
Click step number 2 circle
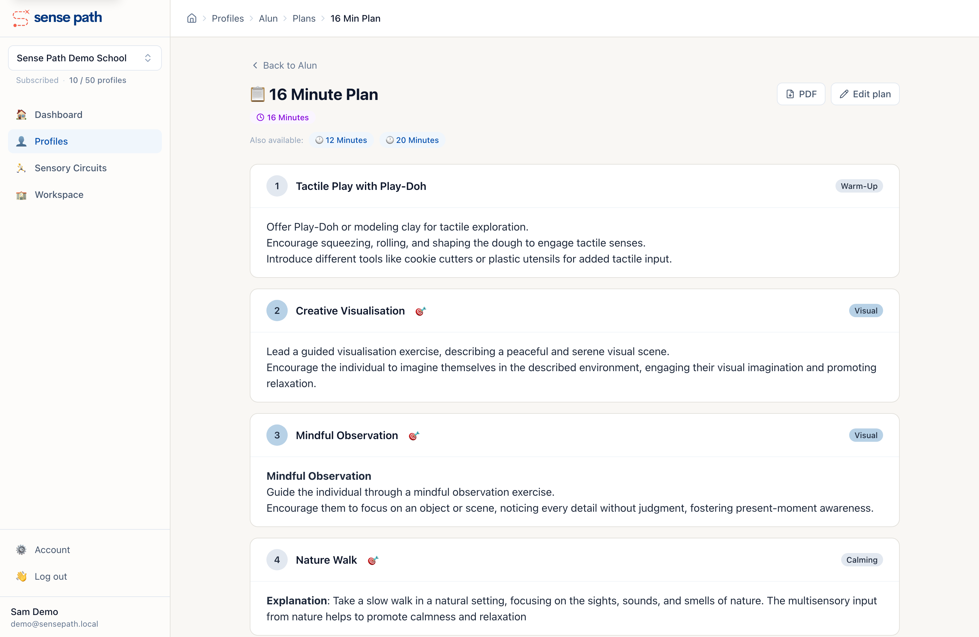pos(277,311)
